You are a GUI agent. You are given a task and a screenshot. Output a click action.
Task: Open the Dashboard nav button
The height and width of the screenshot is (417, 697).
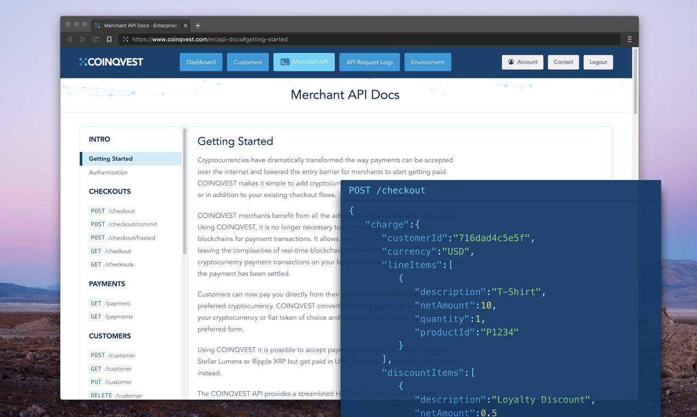[x=201, y=62]
